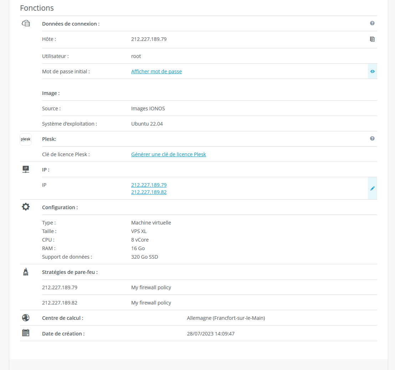Click the Fonctions heading

point(37,8)
